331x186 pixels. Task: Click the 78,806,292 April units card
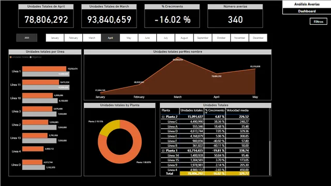click(x=46, y=16)
